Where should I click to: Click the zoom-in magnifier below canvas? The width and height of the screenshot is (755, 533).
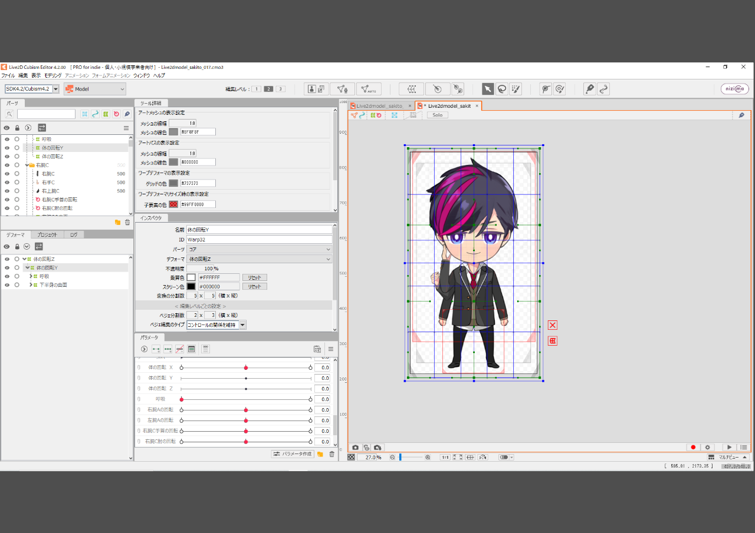[428, 457]
